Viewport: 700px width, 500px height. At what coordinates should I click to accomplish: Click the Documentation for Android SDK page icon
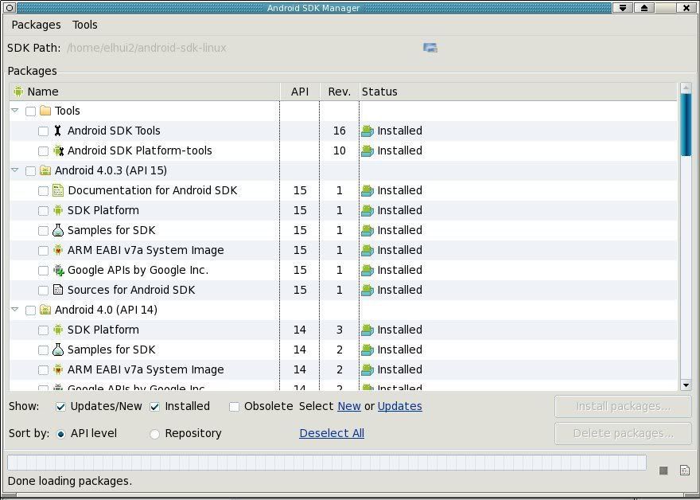58,190
